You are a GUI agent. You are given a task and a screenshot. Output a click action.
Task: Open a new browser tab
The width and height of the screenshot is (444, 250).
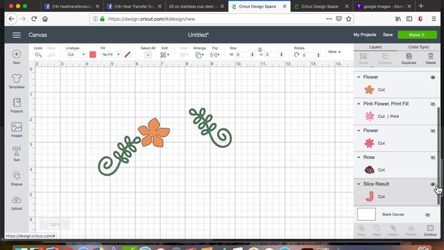tap(421, 6)
